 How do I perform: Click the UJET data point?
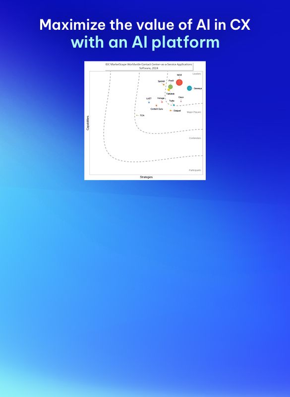click(149, 102)
